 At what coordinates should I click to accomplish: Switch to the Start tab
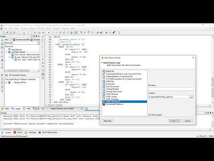5,109
